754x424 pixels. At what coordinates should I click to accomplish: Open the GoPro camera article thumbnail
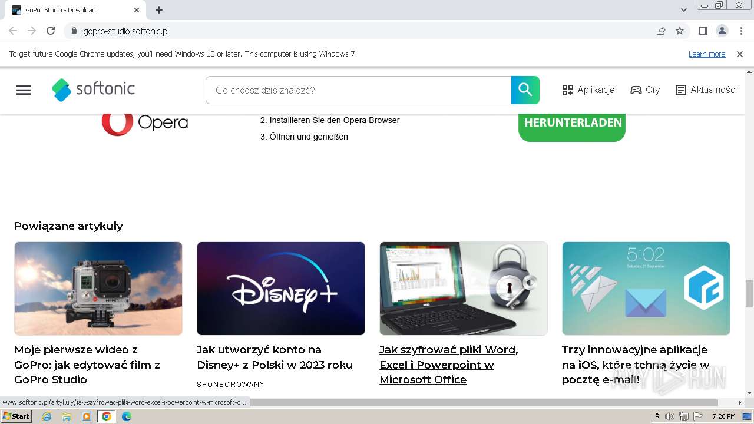pyautogui.click(x=98, y=289)
